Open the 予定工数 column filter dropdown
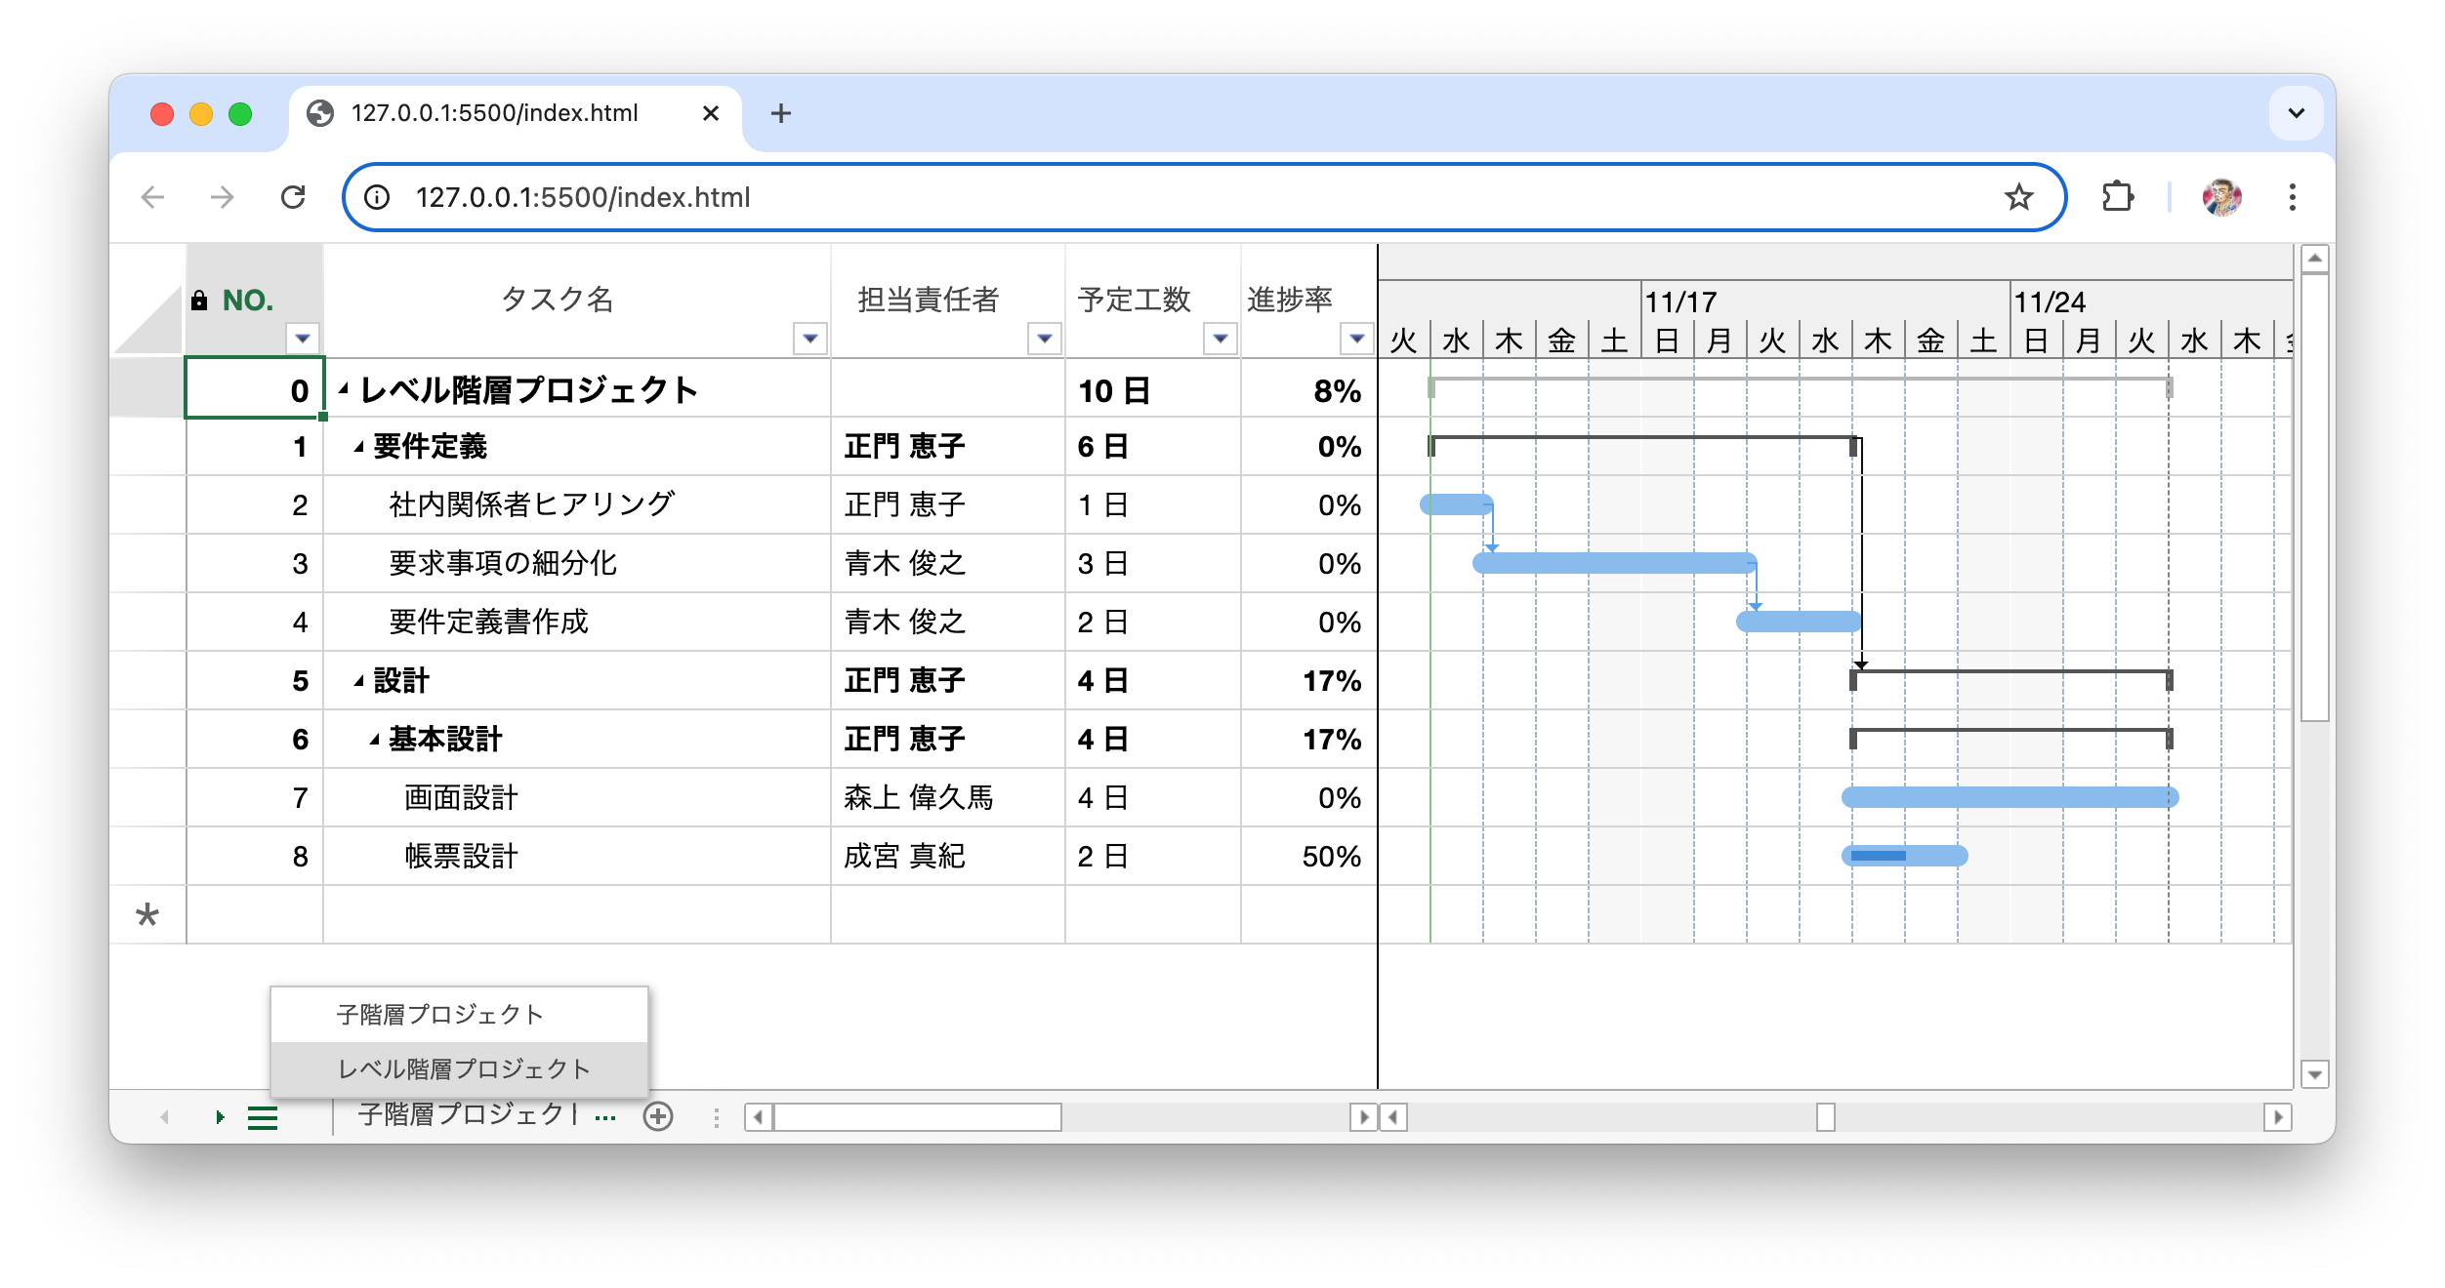 click(x=1220, y=339)
